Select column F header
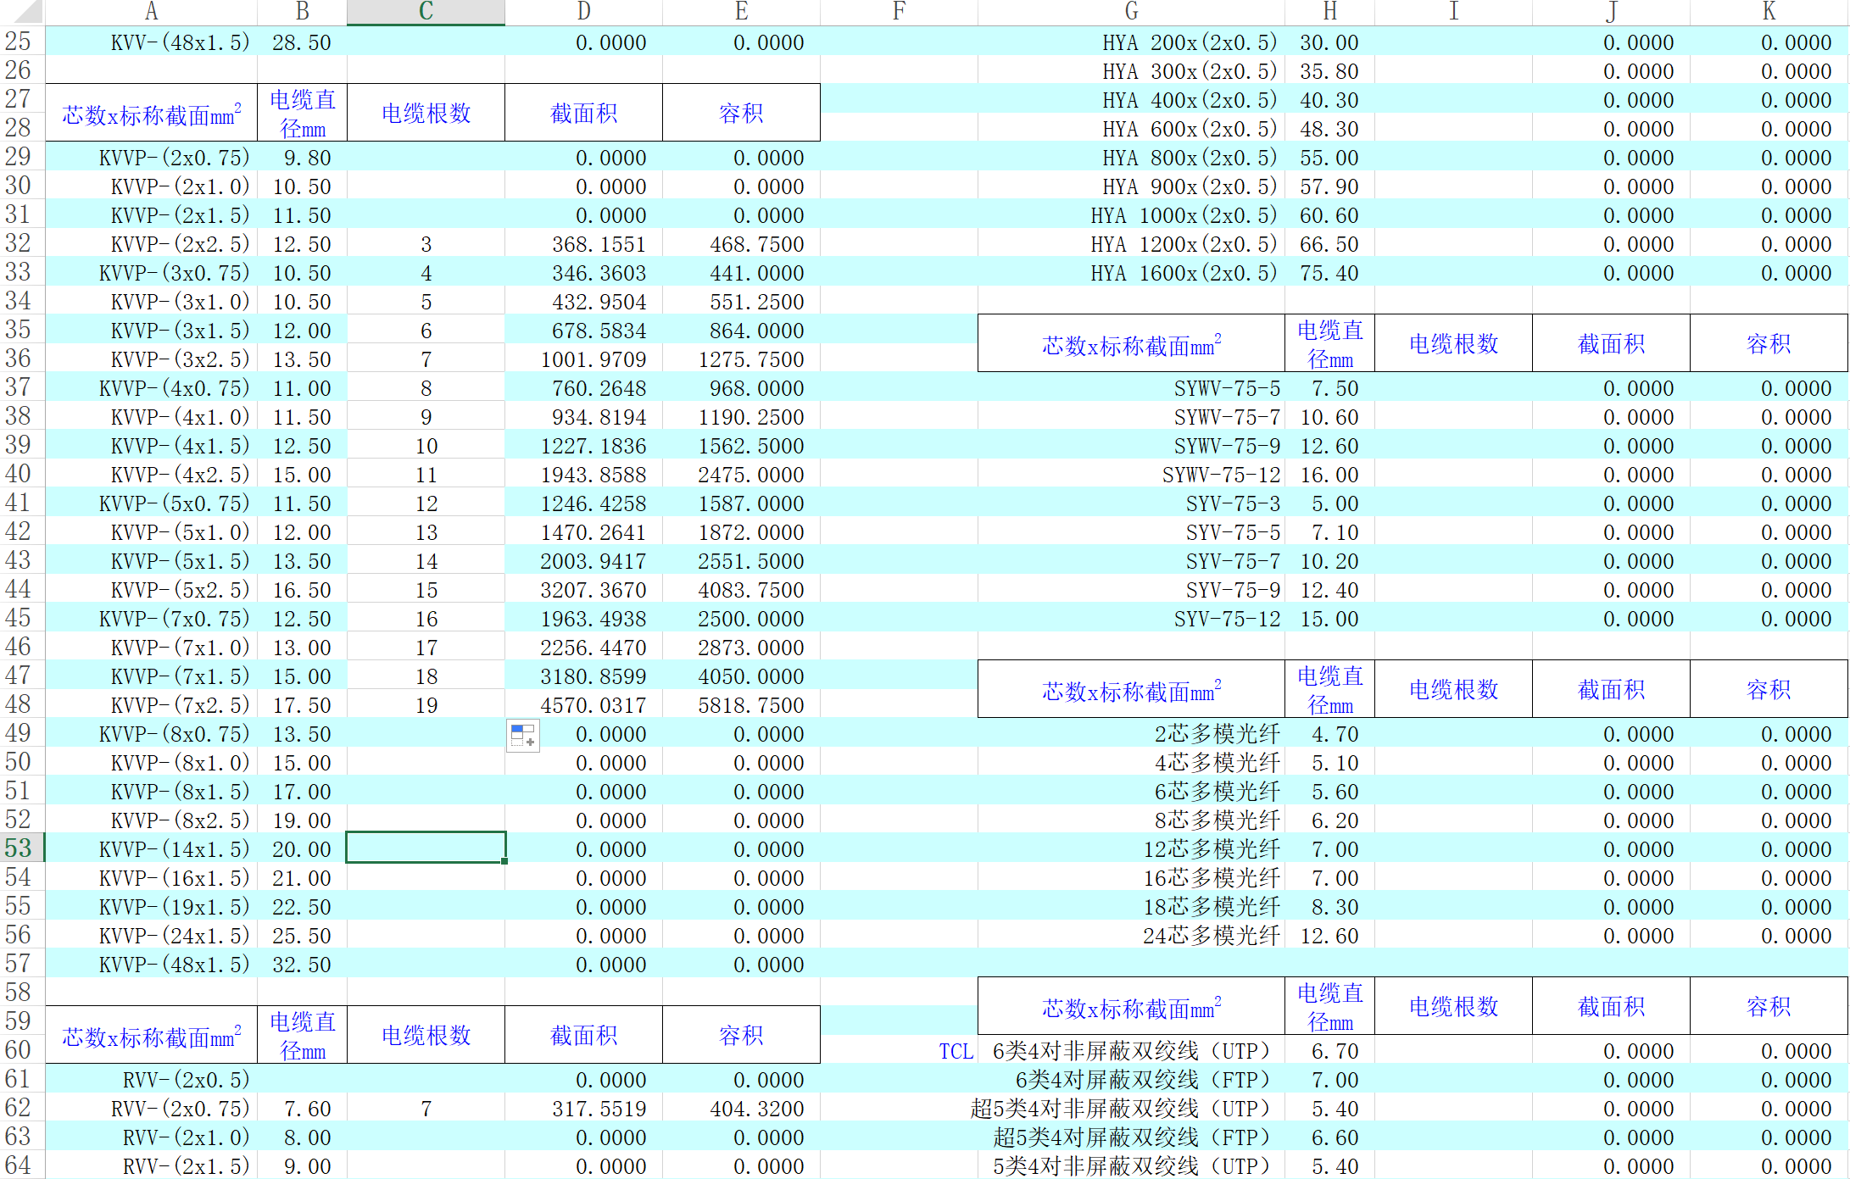 (x=899, y=12)
